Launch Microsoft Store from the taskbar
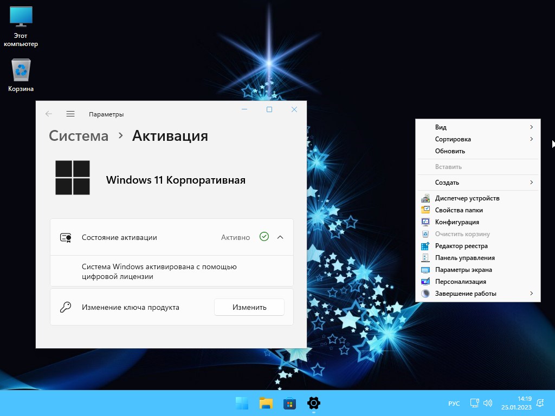Viewport: 555px width, 416px height. (289, 403)
